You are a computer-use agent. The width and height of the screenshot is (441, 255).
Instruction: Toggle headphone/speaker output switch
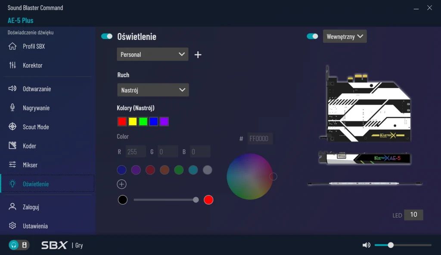[x=19, y=245]
